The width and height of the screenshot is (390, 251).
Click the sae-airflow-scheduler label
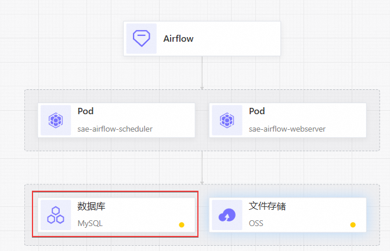pyautogui.click(x=115, y=129)
